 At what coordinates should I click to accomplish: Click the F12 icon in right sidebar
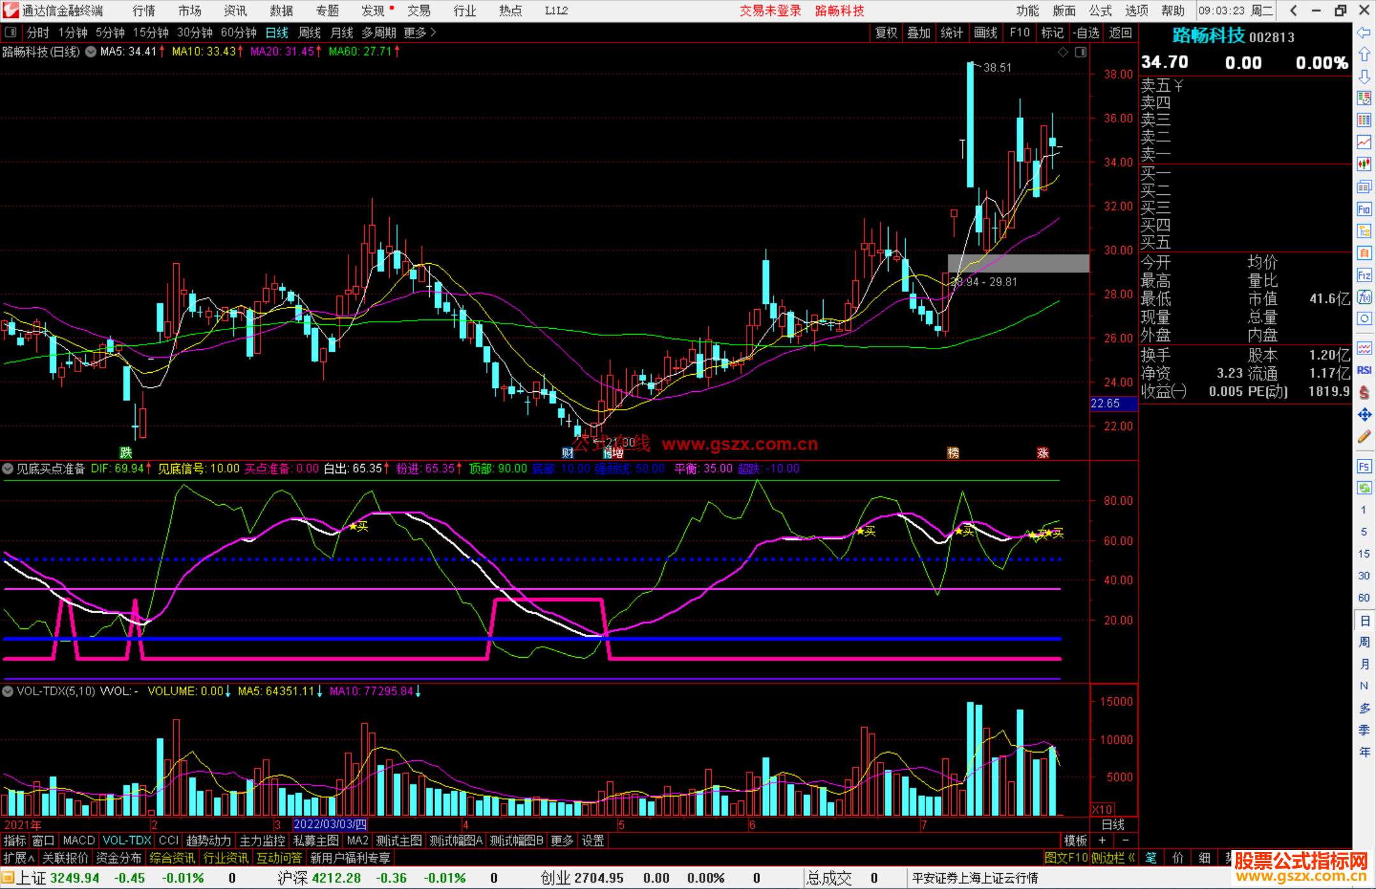coord(1364,275)
